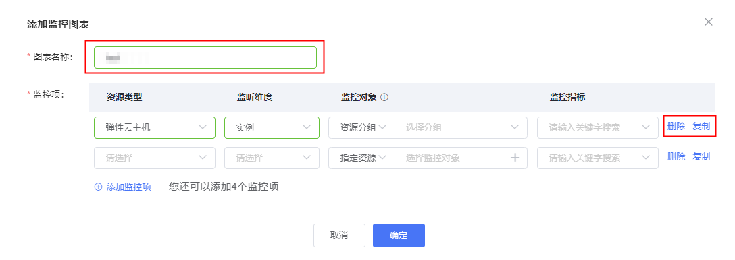Screen dimensions: 735x260
Task: Click 删除 on the second monitor row
Action: pos(676,157)
